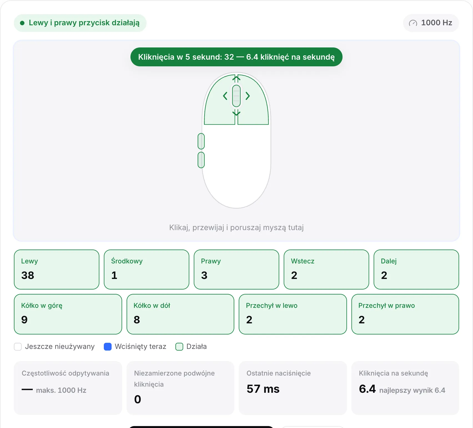Click the lower side button on mouse diagram

pos(201,160)
